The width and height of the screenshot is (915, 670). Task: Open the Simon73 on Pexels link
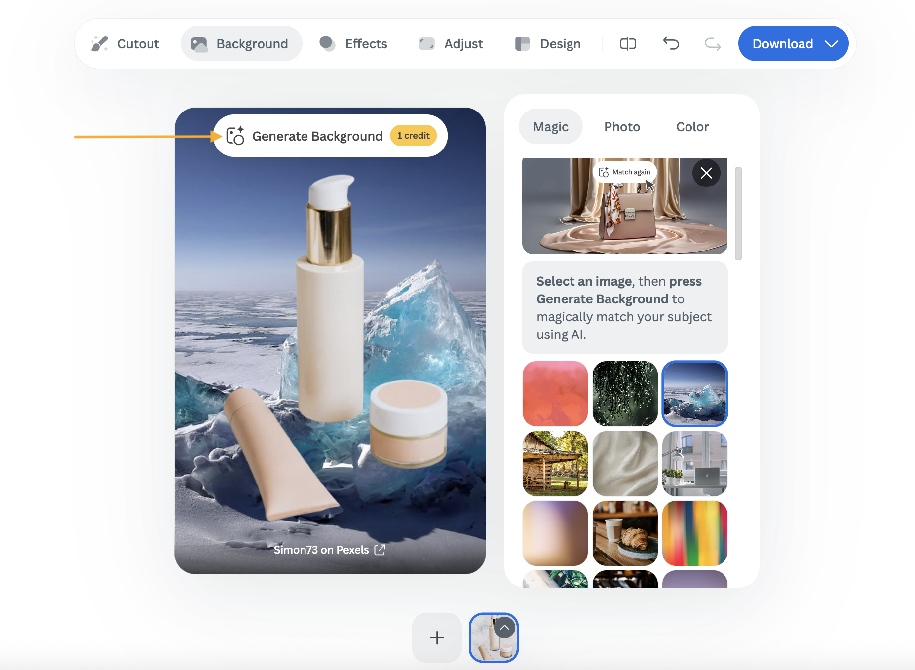[x=329, y=550]
